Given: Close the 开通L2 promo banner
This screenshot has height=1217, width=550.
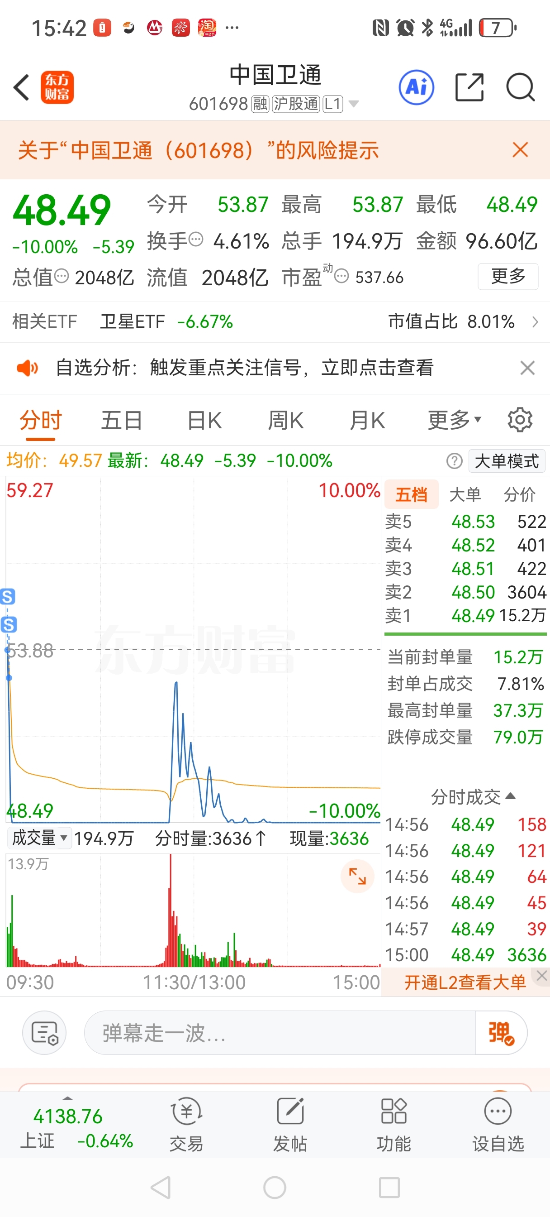Looking at the screenshot, I should (541, 976).
